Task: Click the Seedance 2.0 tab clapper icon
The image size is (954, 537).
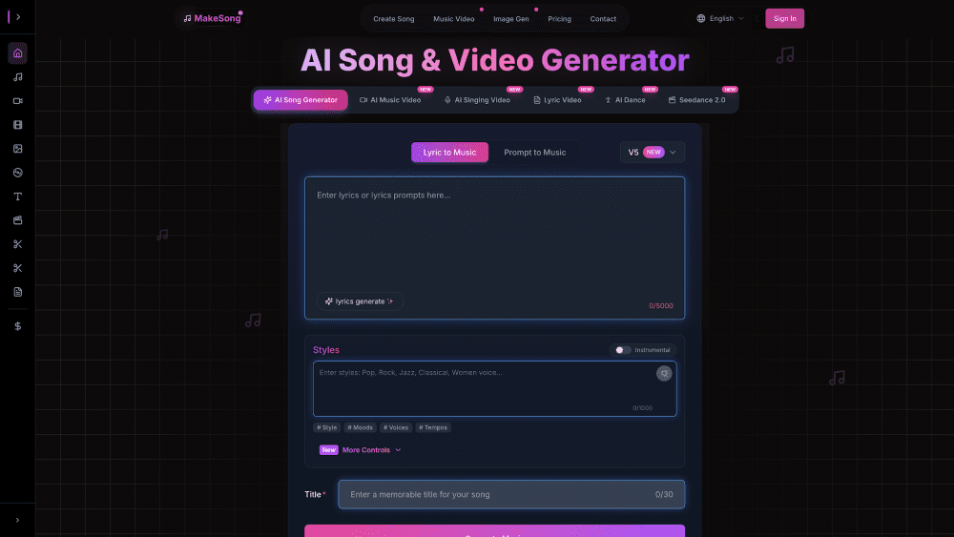Action: tap(672, 100)
